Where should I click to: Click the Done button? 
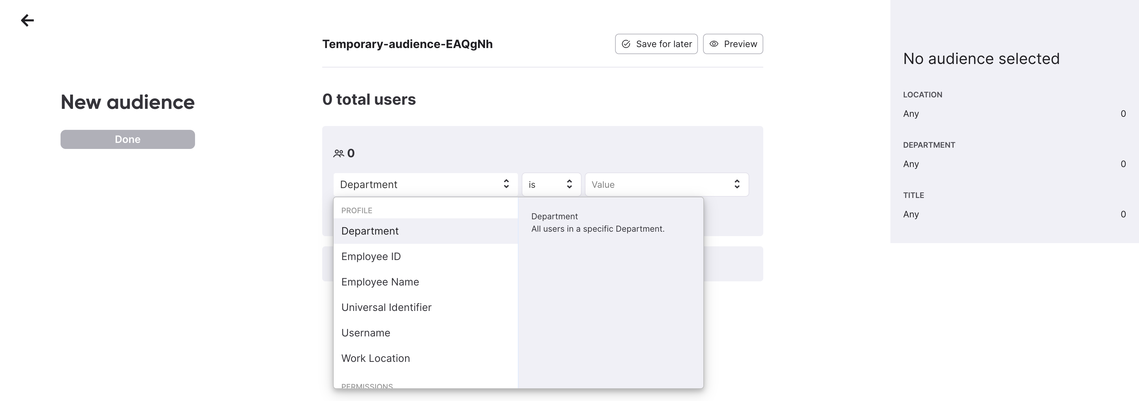(x=128, y=139)
